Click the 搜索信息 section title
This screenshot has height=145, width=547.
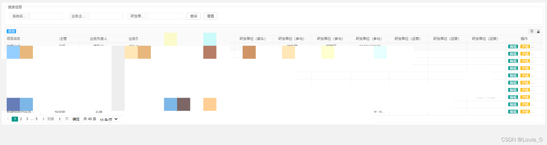click(15, 7)
